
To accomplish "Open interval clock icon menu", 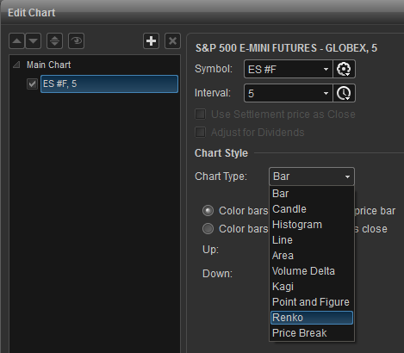I will coord(344,93).
